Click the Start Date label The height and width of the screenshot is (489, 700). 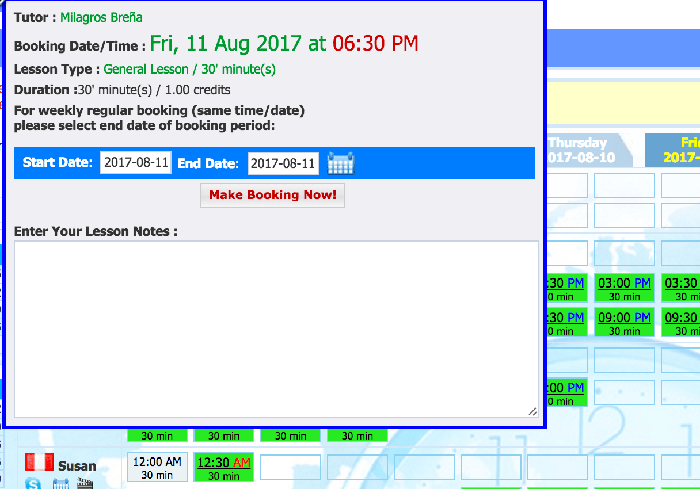click(58, 163)
